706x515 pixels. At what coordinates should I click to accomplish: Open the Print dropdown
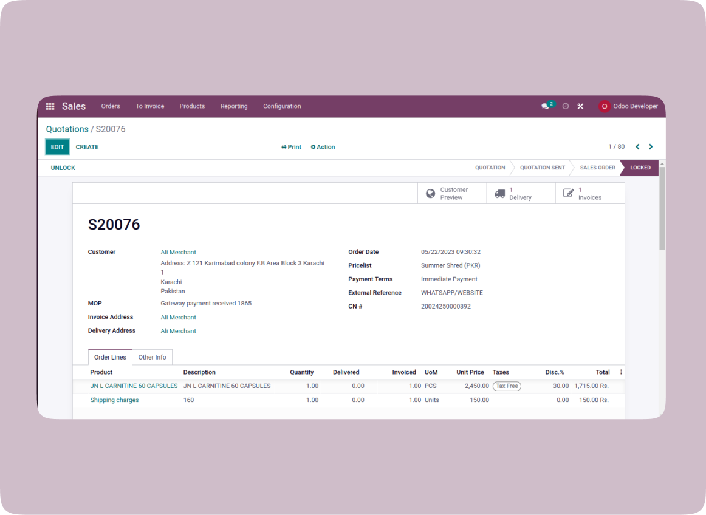click(x=292, y=147)
